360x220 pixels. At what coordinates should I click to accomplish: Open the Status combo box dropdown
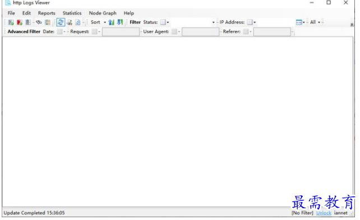tap(213, 22)
